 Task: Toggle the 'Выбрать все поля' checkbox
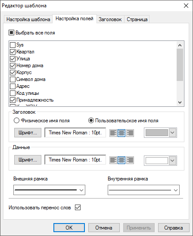coord(12,33)
